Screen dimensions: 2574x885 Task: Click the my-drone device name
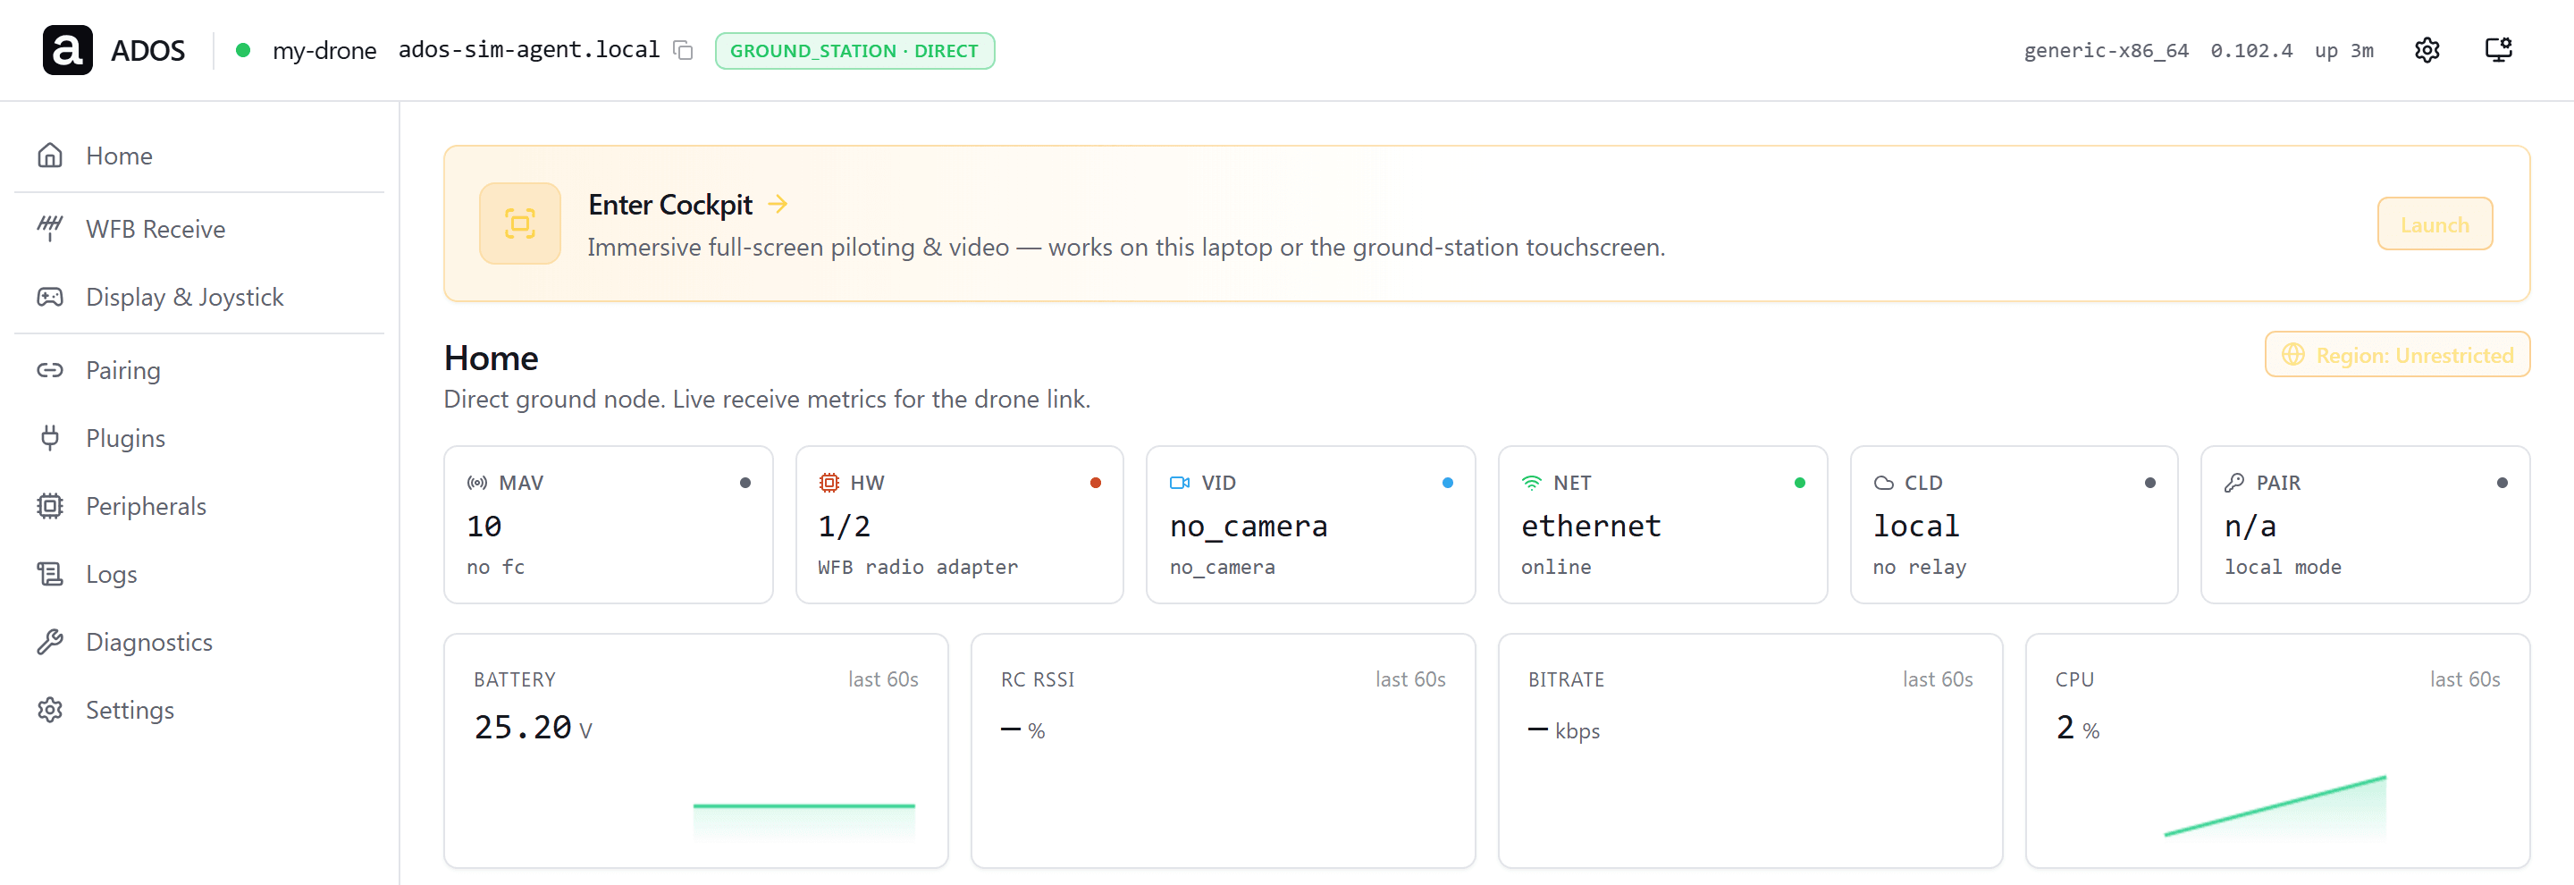point(324,50)
